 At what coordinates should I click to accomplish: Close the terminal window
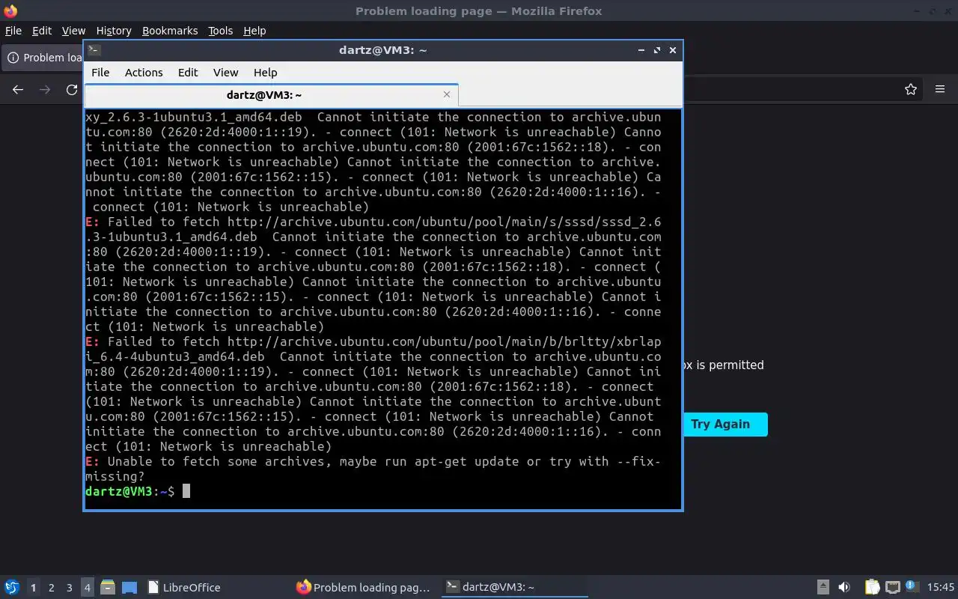(x=673, y=50)
